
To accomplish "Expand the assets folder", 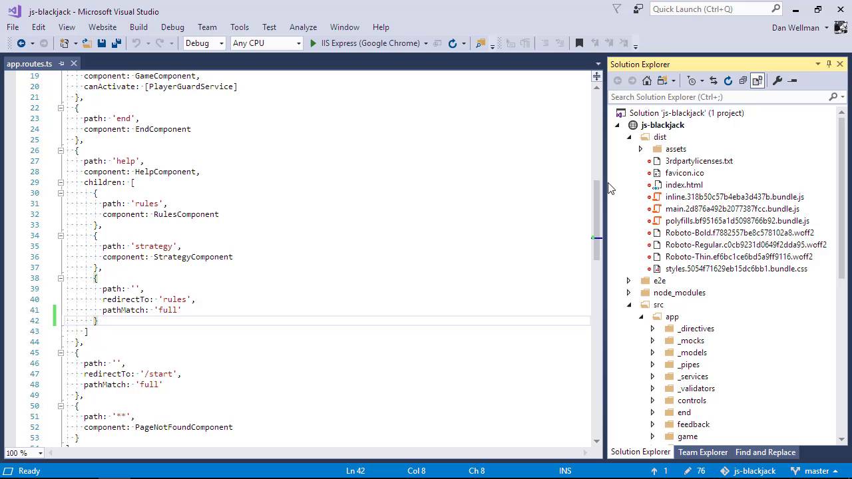I will [x=641, y=149].
